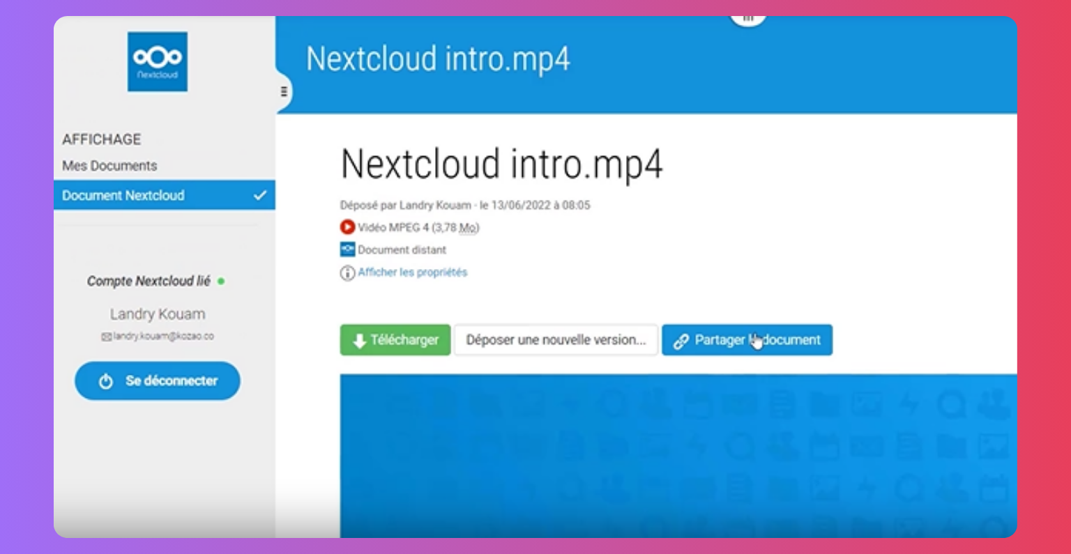Viewport: 1071px width, 554px height.
Task: Click the round tab at header top
Action: point(748,19)
